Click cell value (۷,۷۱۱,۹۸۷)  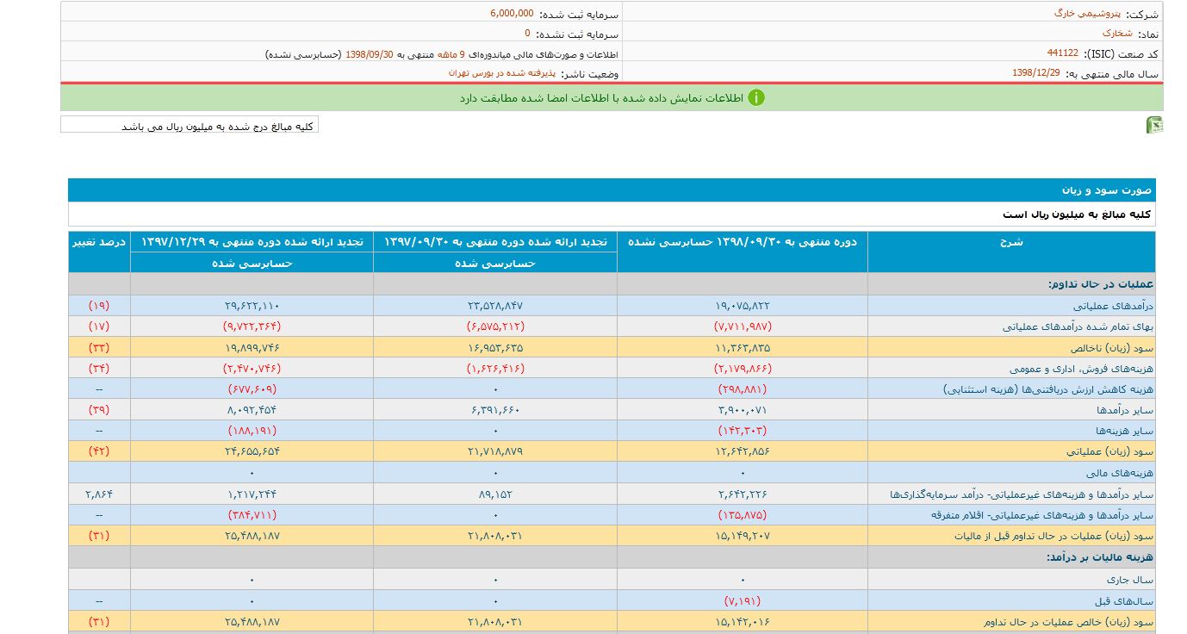tap(743, 326)
